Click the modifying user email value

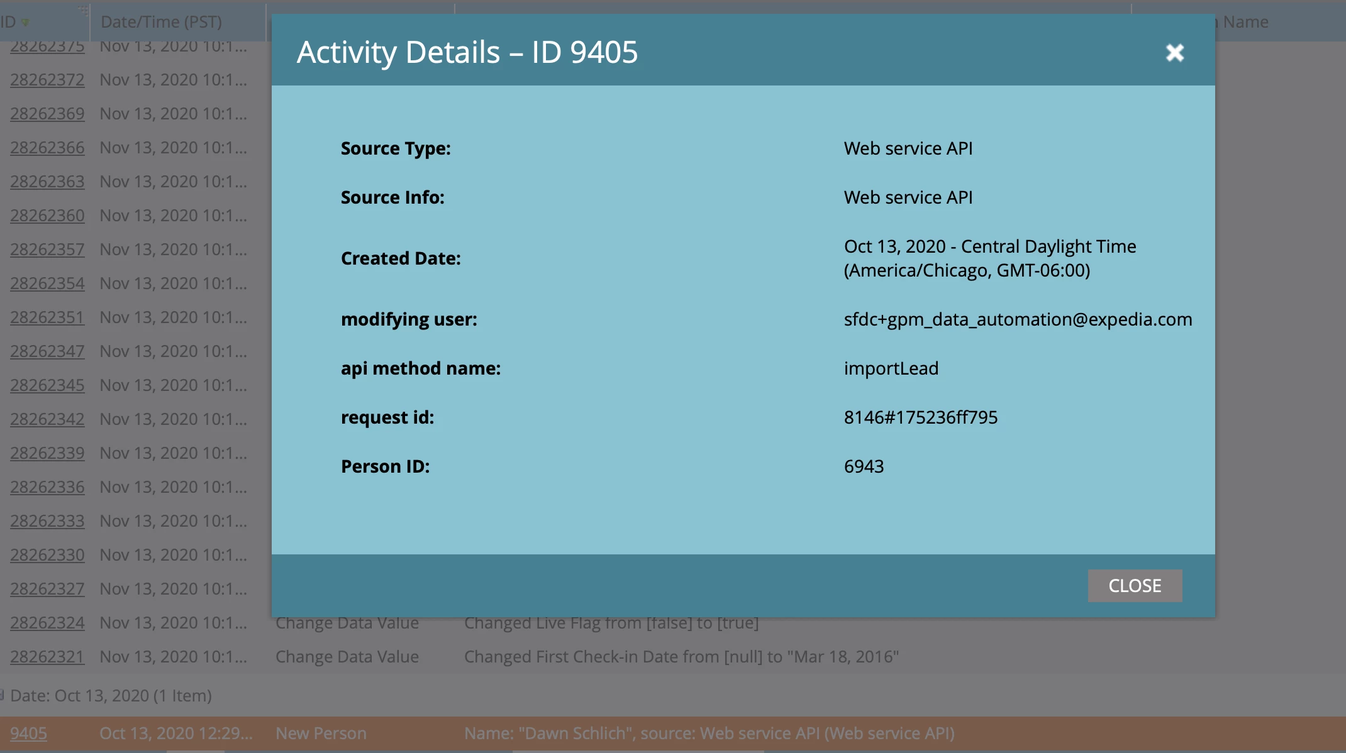(x=1017, y=319)
